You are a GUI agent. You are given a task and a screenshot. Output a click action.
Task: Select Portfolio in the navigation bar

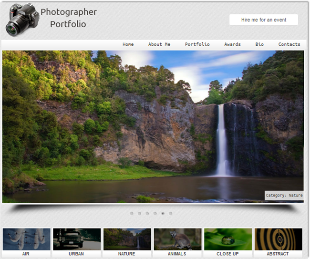[197, 44]
